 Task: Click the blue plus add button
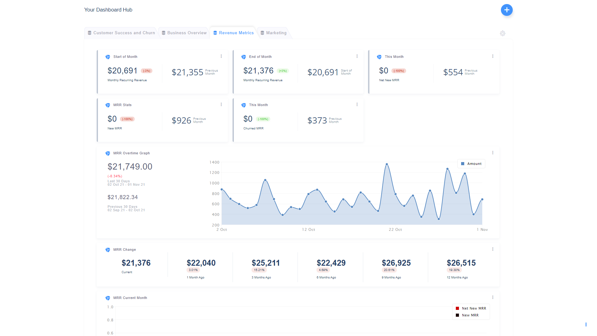(x=507, y=10)
